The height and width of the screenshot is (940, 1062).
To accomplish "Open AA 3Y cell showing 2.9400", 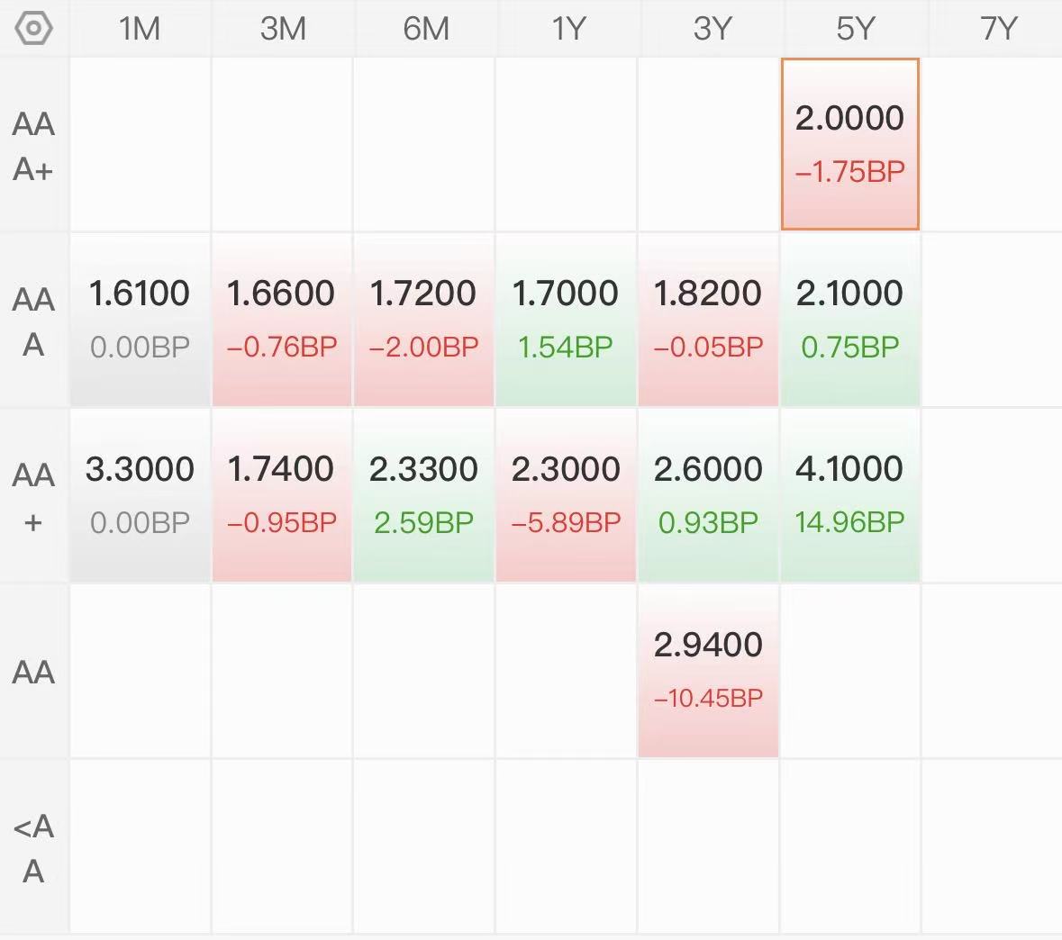I will pos(709,671).
